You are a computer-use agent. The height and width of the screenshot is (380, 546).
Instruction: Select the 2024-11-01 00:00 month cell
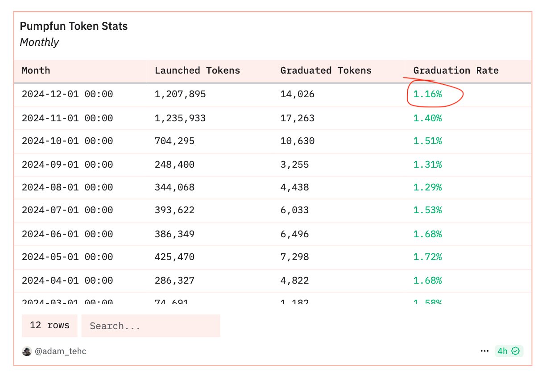[x=67, y=118]
